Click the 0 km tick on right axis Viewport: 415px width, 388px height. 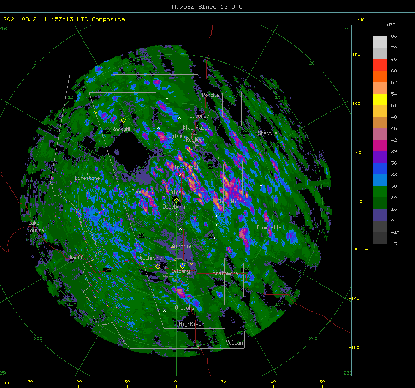point(361,201)
